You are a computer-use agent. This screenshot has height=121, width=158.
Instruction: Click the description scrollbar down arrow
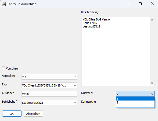(152, 83)
